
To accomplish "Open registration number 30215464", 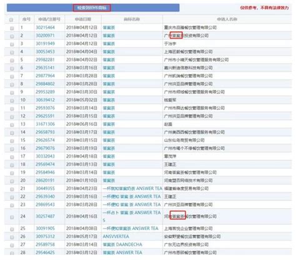I will tap(45, 27).
